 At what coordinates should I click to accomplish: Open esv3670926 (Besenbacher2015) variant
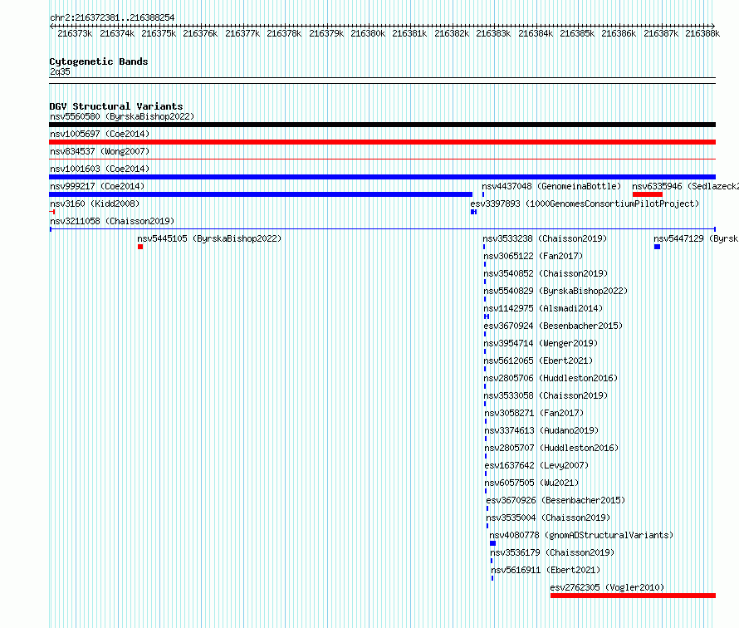[555, 500]
